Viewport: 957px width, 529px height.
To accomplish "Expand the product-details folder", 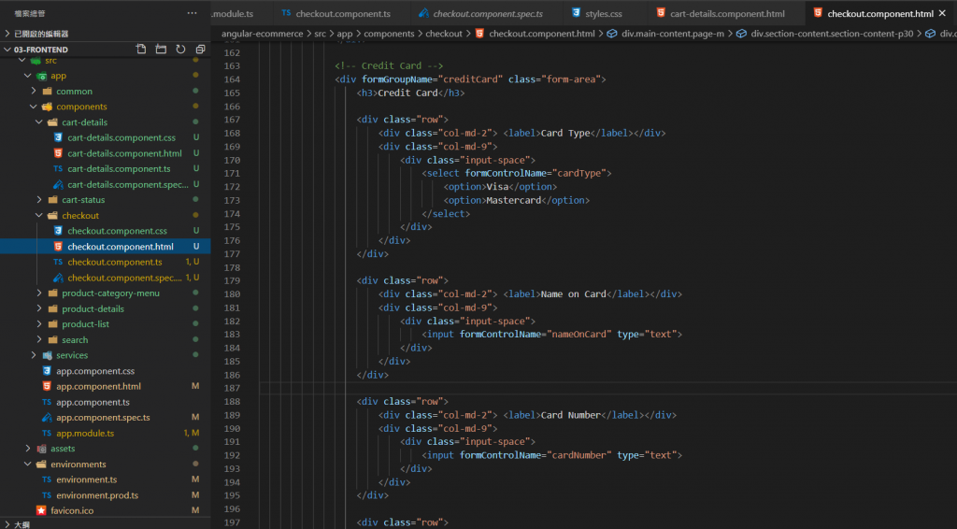I will (39, 308).
